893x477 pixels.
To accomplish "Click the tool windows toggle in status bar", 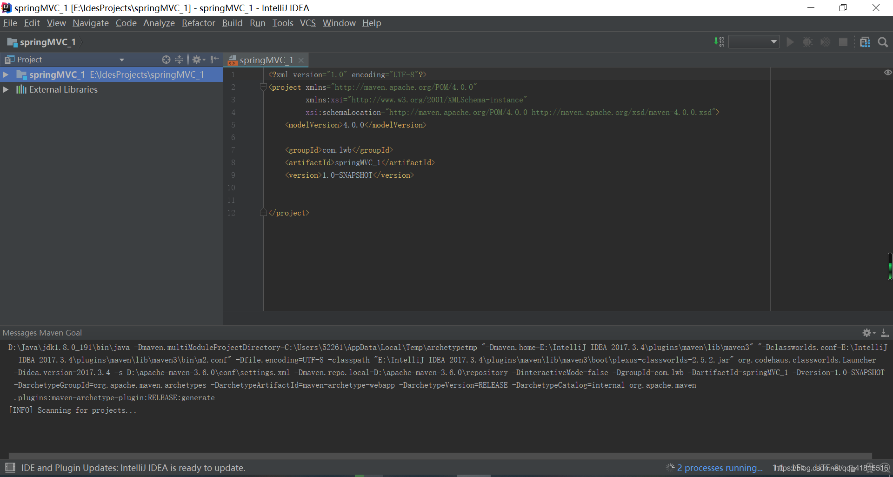I will coord(10,467).
